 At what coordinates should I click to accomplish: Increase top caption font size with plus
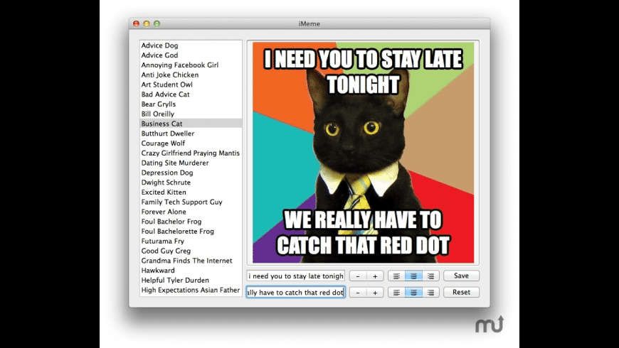pyautogui.click(x=375, y=276)
